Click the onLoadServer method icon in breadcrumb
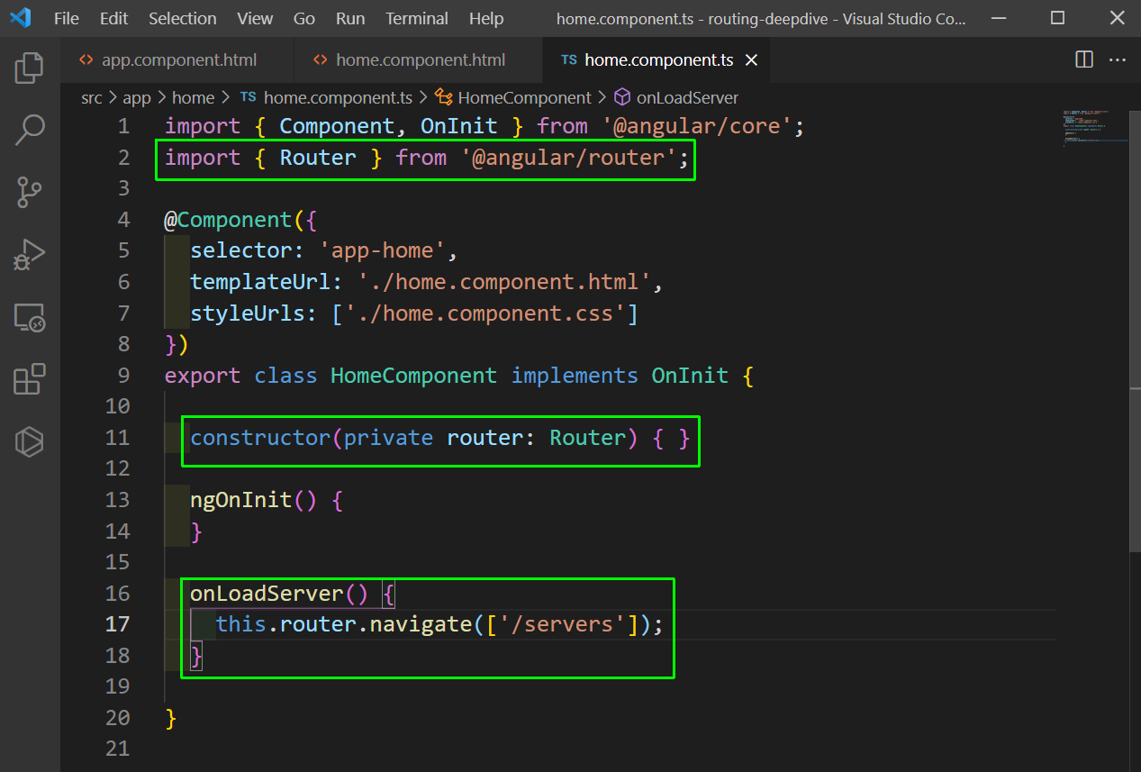The image size is (1141, 772). coord(622,97)
